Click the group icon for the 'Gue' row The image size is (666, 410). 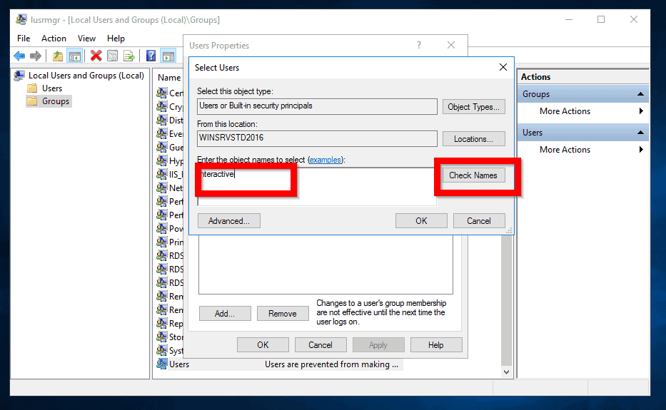162,147
